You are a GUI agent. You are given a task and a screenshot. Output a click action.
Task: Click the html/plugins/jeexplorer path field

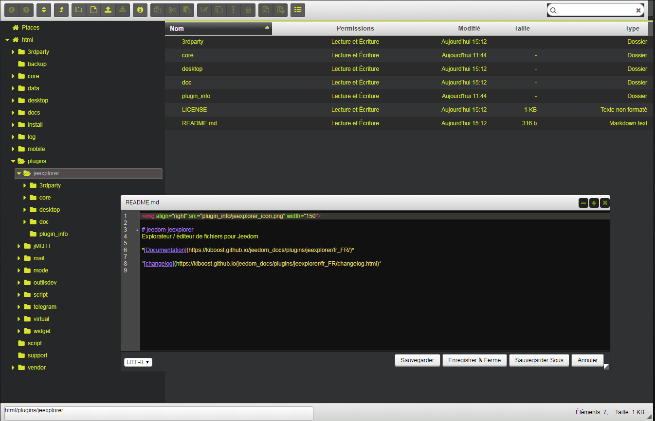tap(158, 413)
